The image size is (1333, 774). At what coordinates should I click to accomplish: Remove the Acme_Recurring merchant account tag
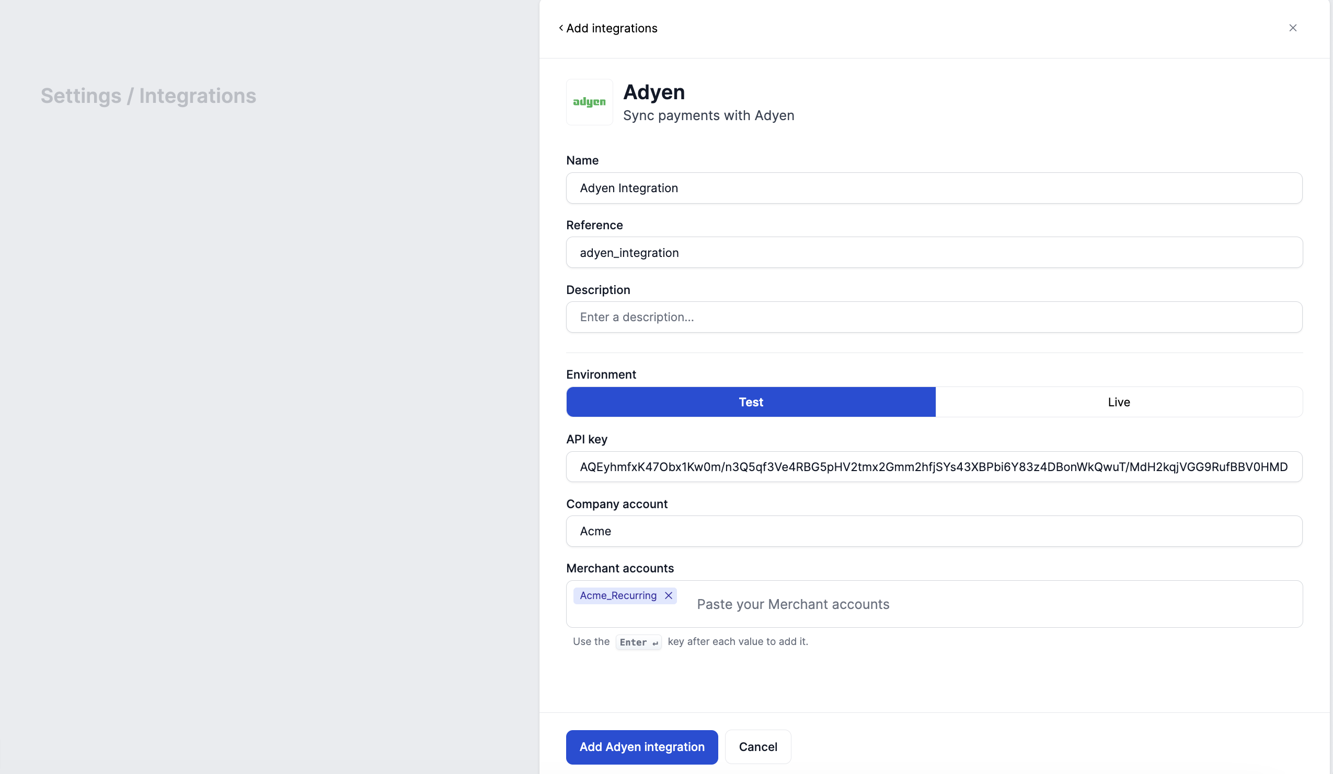pos(669,595)
